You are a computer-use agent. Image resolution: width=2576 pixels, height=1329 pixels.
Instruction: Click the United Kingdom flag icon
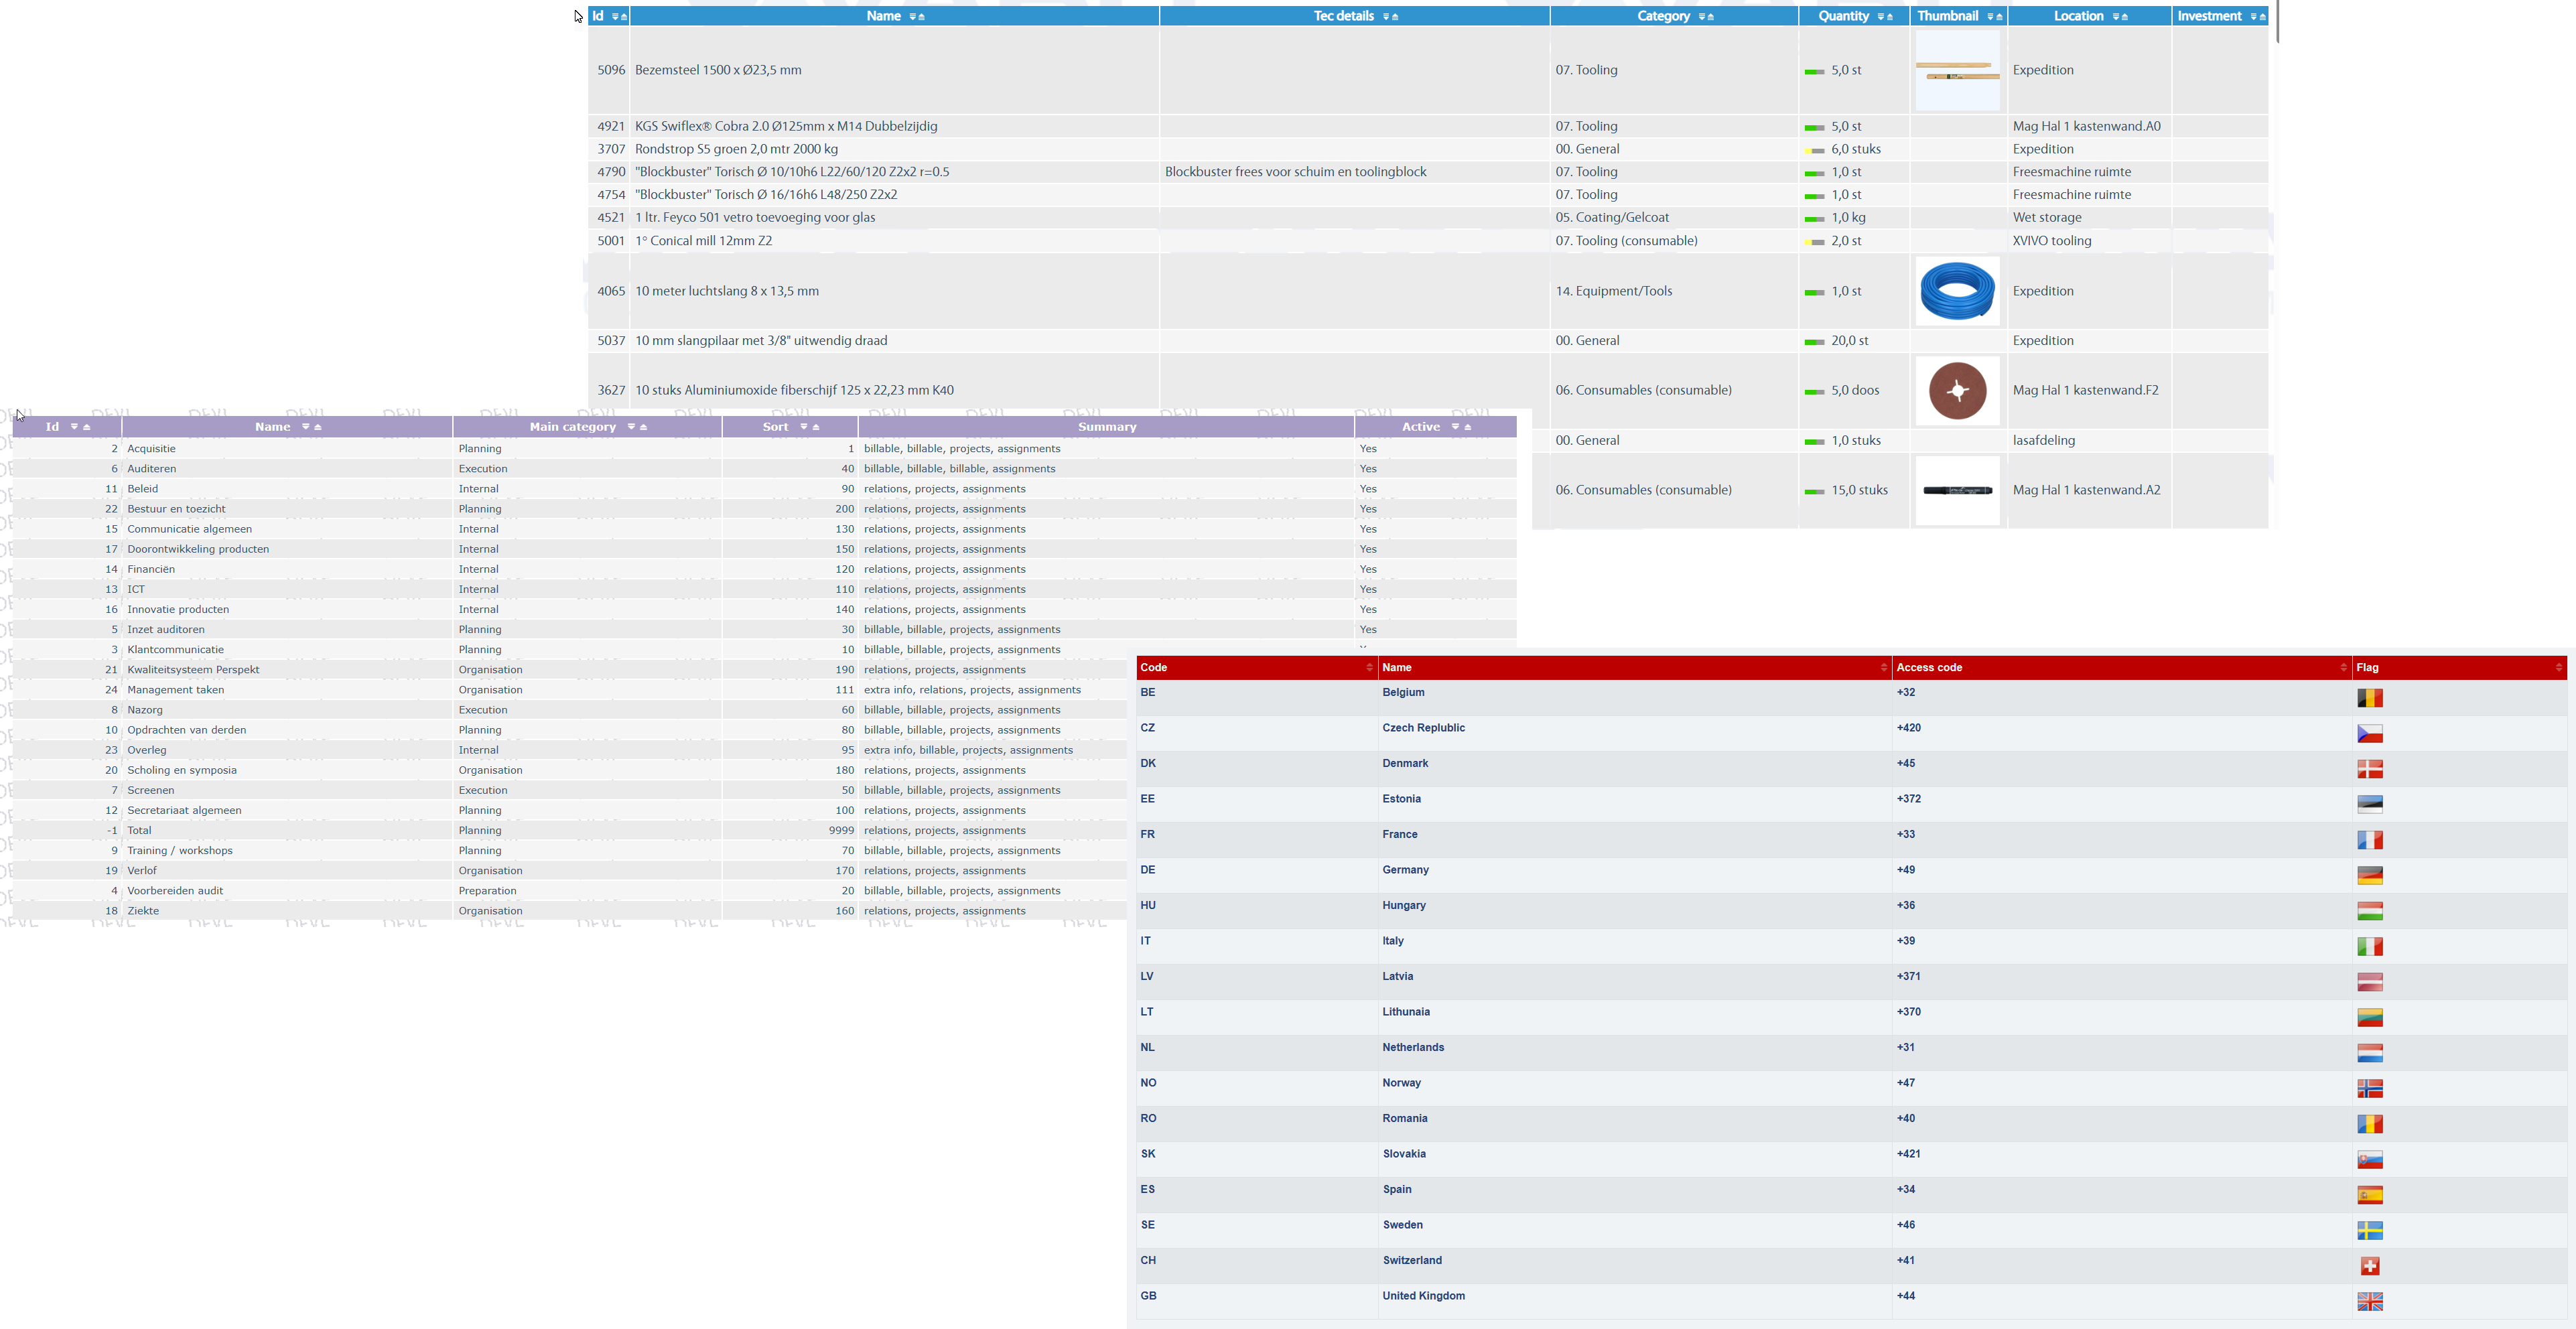tap(2369, 1301)
